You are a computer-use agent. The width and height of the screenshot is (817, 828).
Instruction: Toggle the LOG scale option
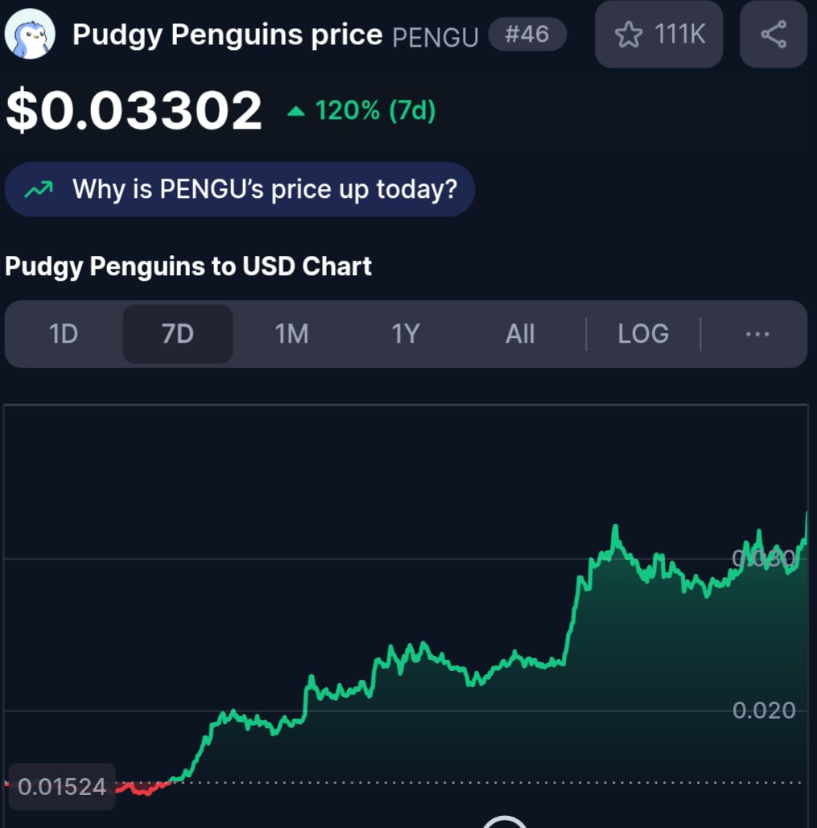[x=643, y=334]
